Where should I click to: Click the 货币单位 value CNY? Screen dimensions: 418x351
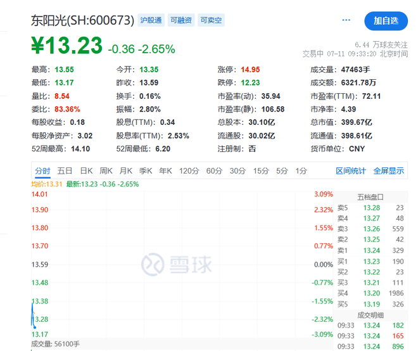click(x=357, y=149)
